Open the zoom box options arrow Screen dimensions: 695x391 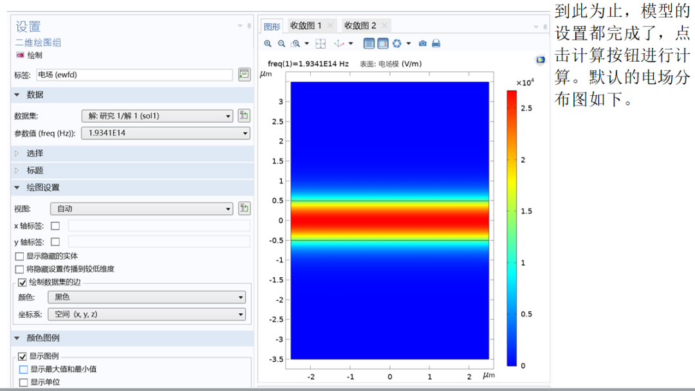tap(306, 43)
